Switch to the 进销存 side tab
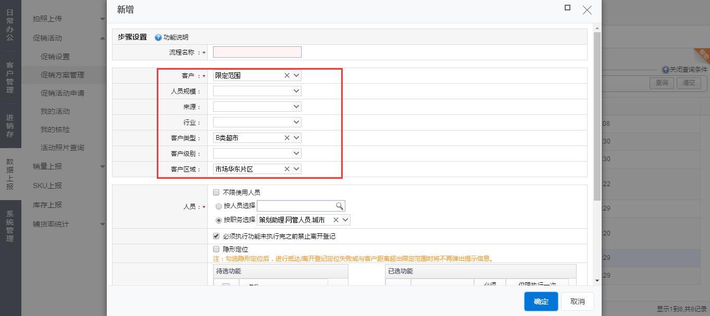Viewport: 710px width, 316px height. [x=10, y=126]
